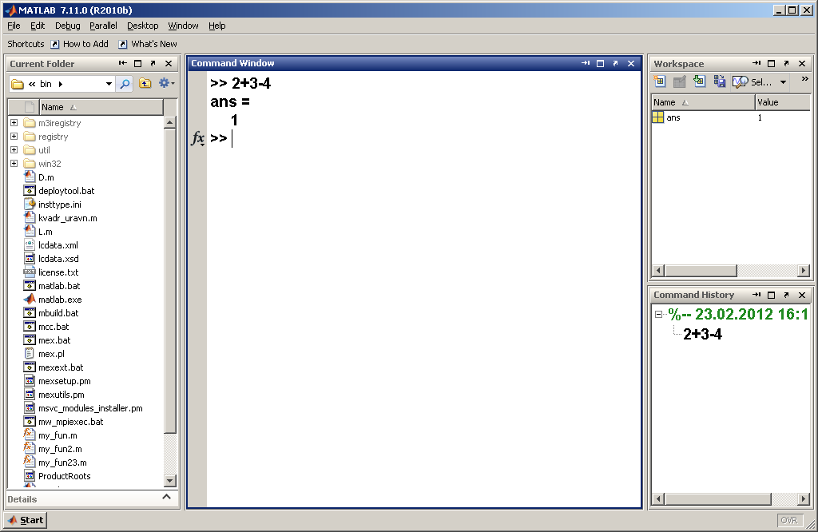Screen dimensions: 818x532
Task: Select mex.pl file
Action: (x=51, y=354)
